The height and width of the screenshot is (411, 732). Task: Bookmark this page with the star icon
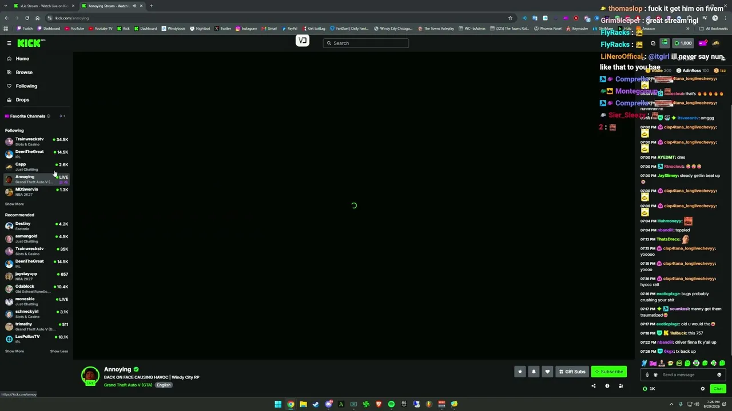click(x=510, y=18)
